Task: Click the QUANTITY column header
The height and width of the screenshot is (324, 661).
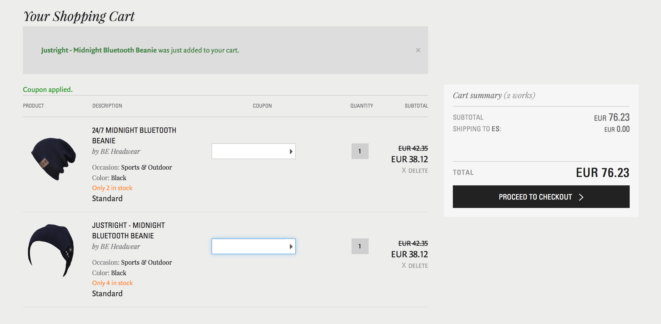Action: click(362, 106)
